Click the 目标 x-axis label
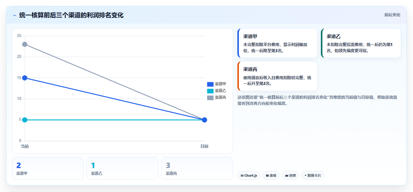This screenshot has width=413, height=192. point(205,146)
